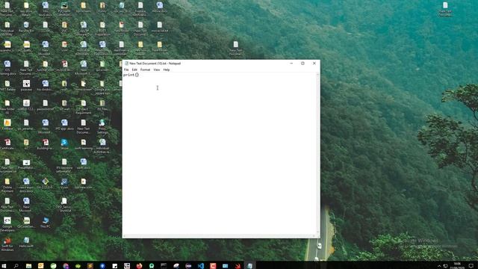Select the Project Requirement desktop file
The height and width of the screenshot is (269, 478).
[83, 107]
